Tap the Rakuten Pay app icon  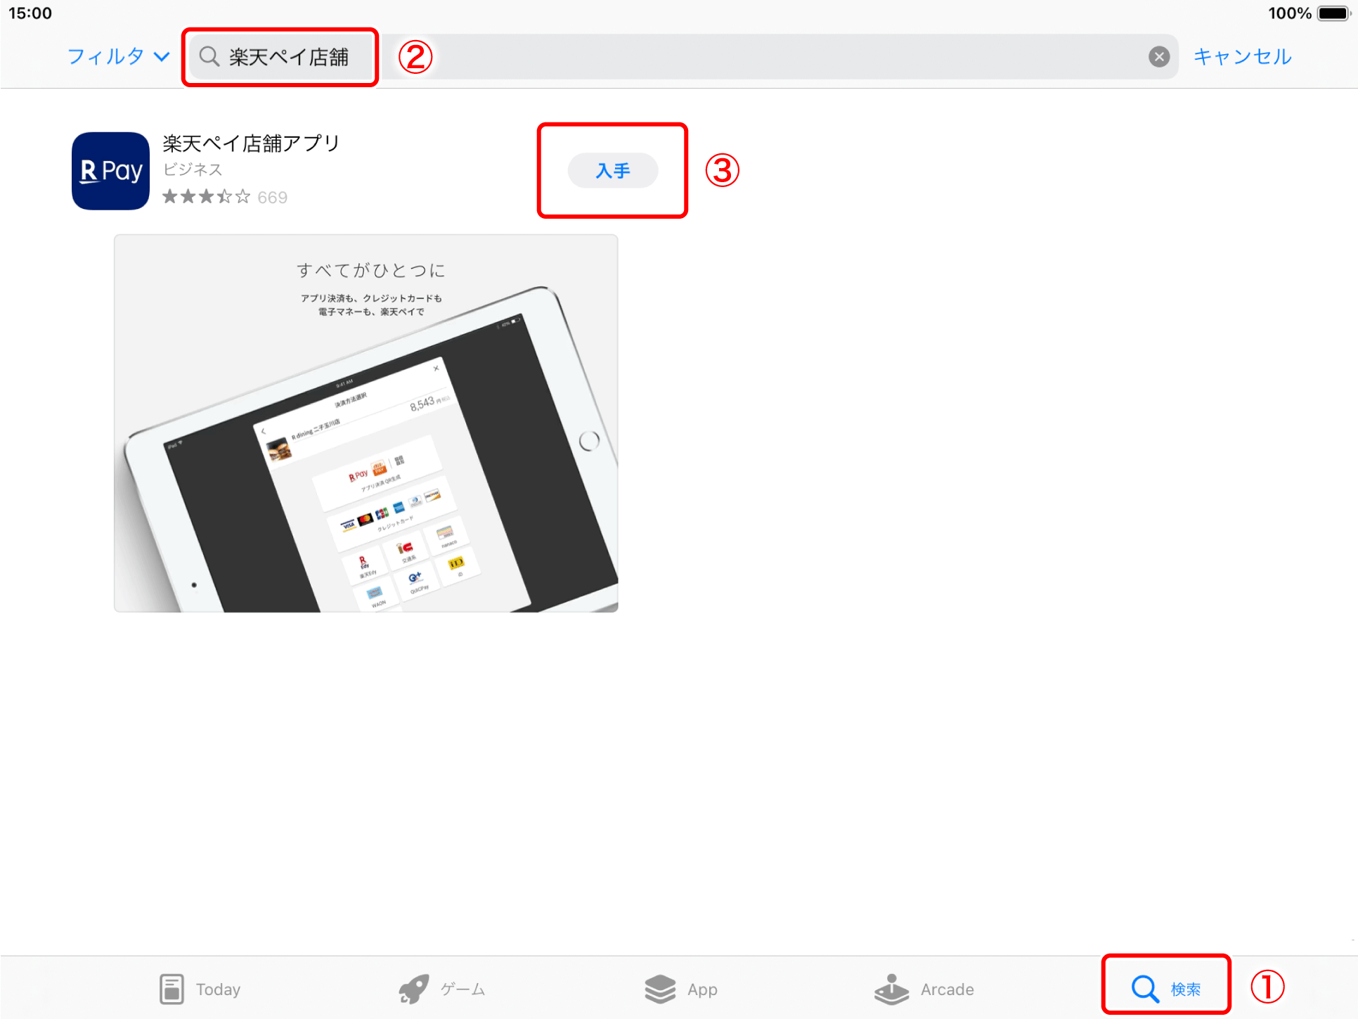tap(110, 171)
